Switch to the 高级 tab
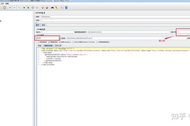190x126 pixels. coord(43,25)
